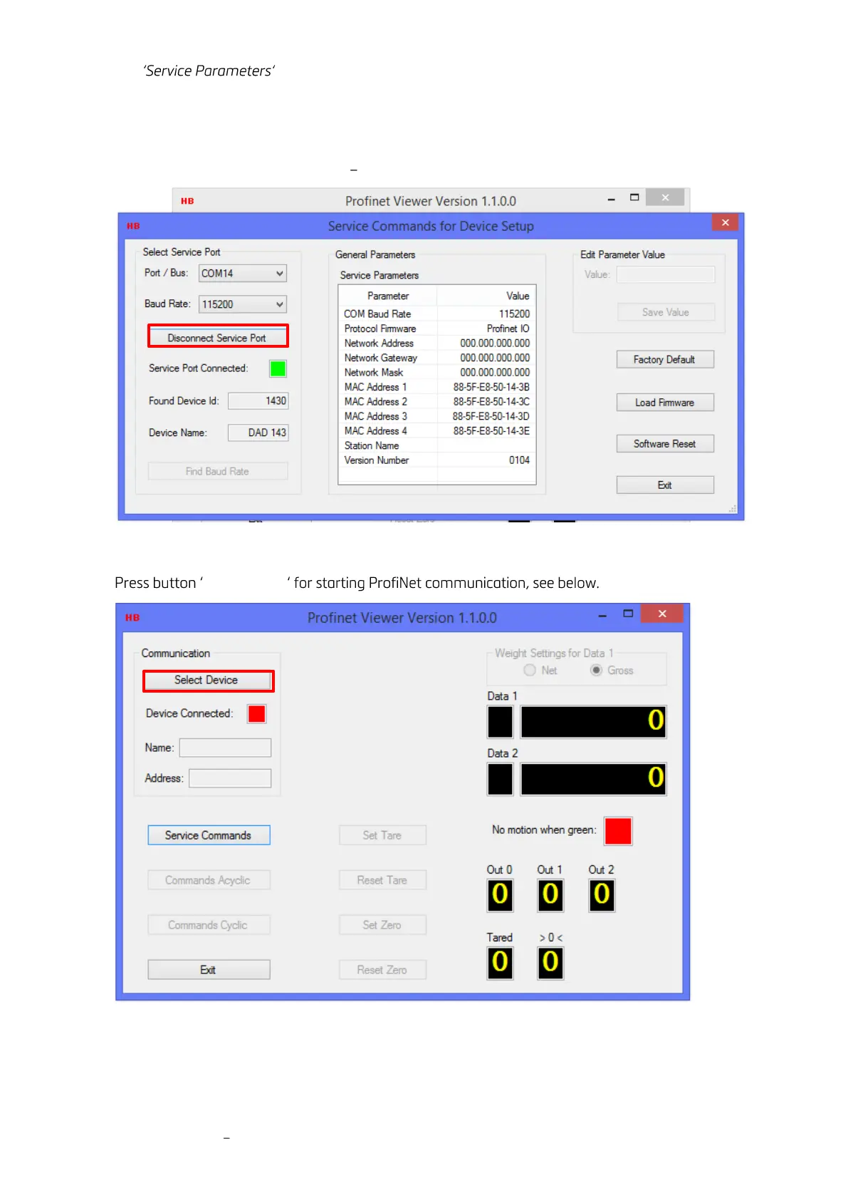The height and width of the screenshot is (1200, 848).
Task: Open the Baud Rate 115200 dropdown
Action: 242,304
